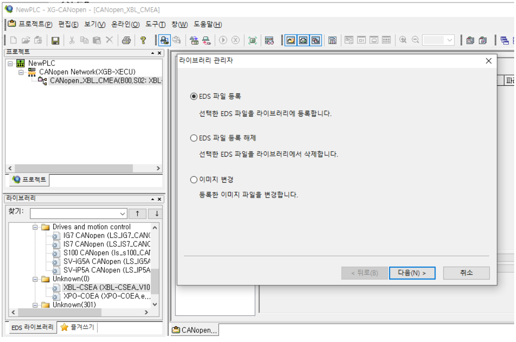Click the Cut (scissors) icon
The width and height of the screenshot is (516, 342).
pyautogui.click(x=72, y=40)
